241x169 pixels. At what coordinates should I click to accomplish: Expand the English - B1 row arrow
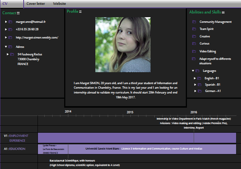(195, 78)
